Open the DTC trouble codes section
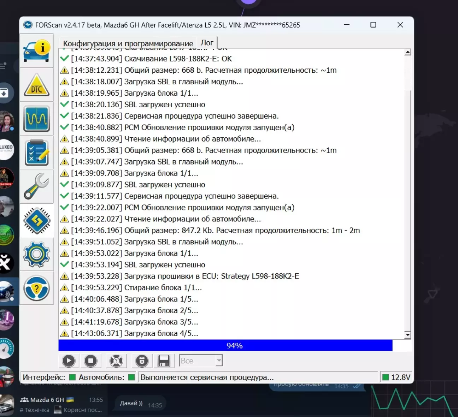The height and width of the screenshot is (417, 458). click(37, 85)
